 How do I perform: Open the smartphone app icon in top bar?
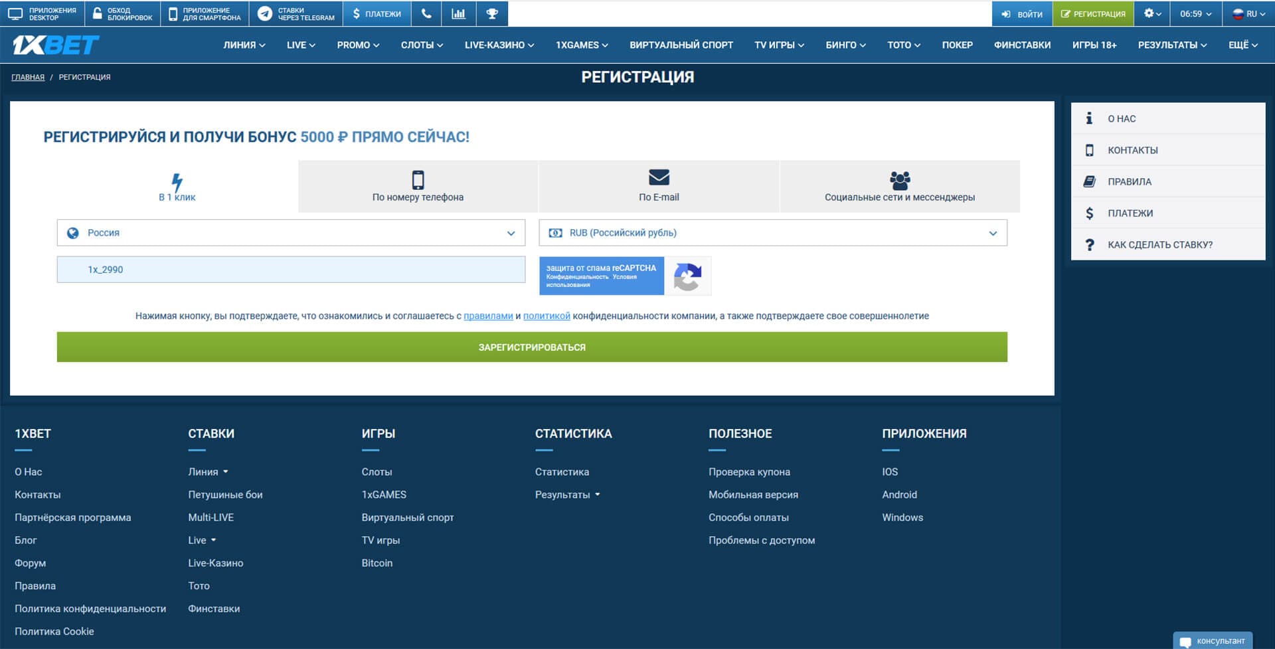[173, 13]
